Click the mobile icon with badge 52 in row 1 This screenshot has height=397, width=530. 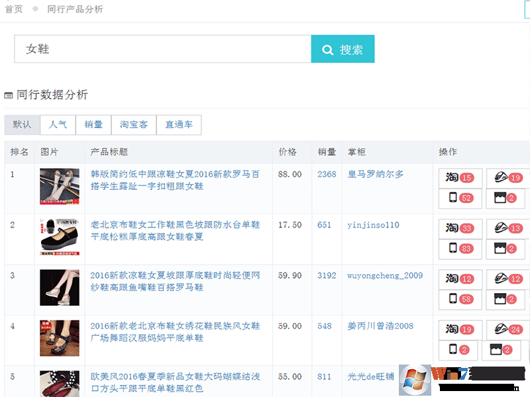click(460, 198)
